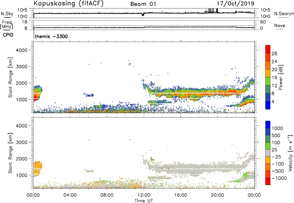Click the 'Nave' legend label

[x=279, y=25]
